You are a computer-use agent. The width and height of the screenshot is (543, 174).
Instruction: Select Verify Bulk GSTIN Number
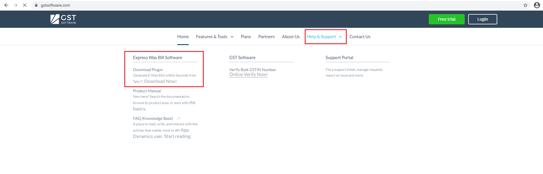click(x=253, y=70)
